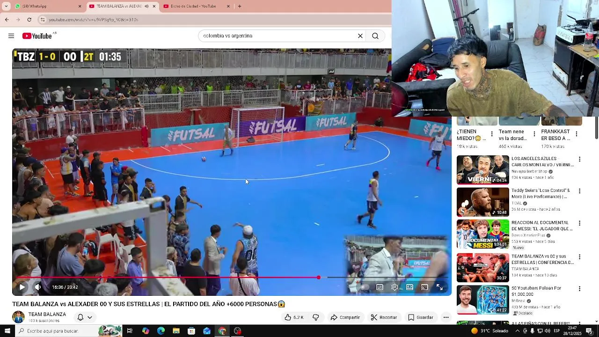
Task: Open the TEAM BALANZA channel name link
Action: coord(47,315)
